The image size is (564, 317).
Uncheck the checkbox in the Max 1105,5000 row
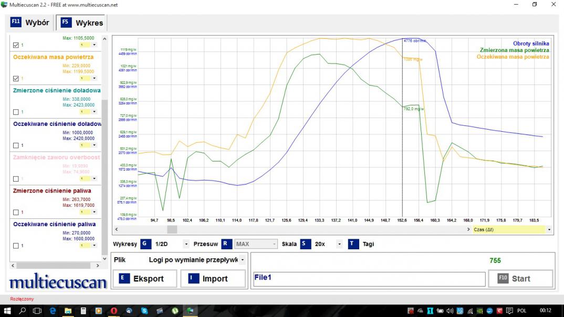click(x=16, y=45)
